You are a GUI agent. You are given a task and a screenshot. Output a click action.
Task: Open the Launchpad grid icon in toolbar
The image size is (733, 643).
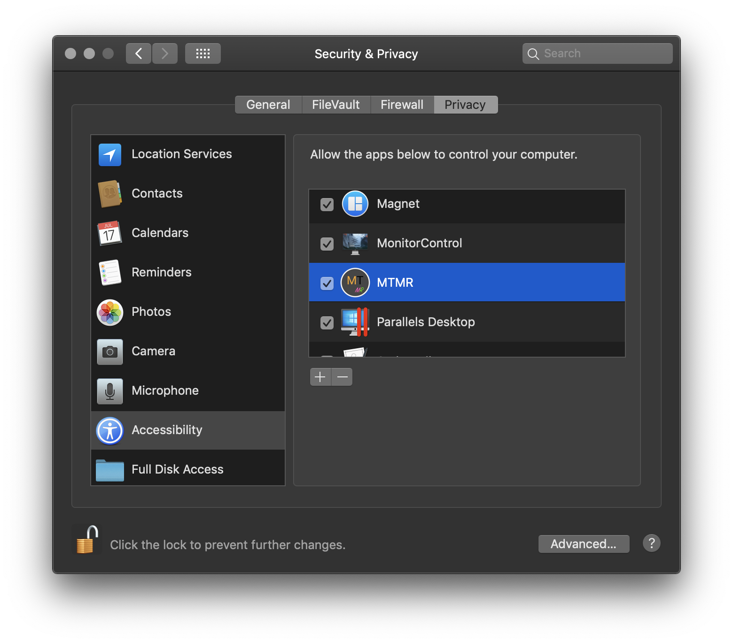pos(203,53)
